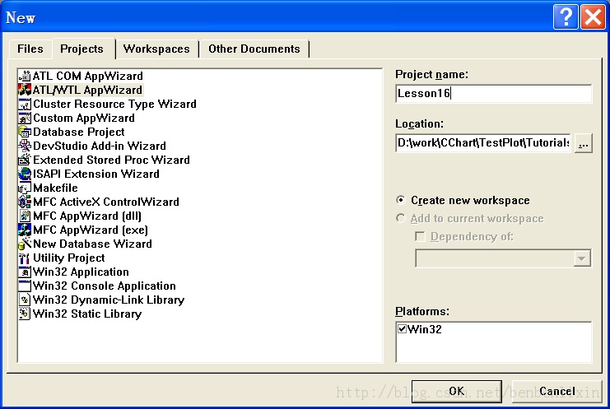Pick the Database Project icon

[x=25, y=132]
